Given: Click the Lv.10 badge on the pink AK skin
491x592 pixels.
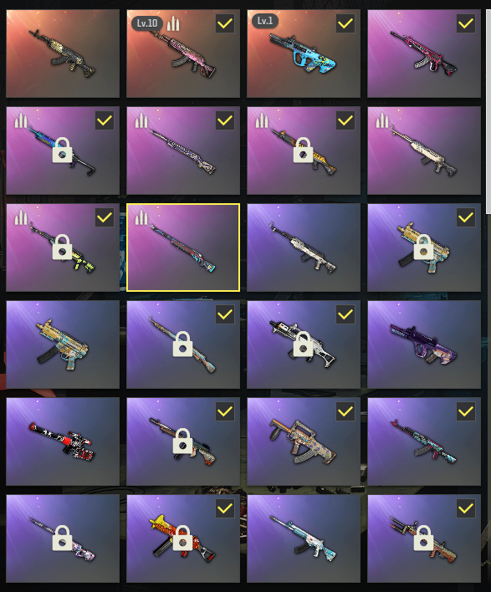Looking at the screenshot, I should (x=147, y=23).
